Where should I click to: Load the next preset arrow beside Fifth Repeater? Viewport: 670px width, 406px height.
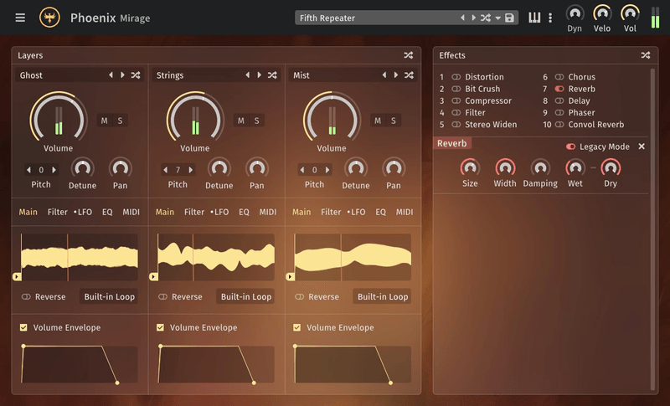[473, 18]
